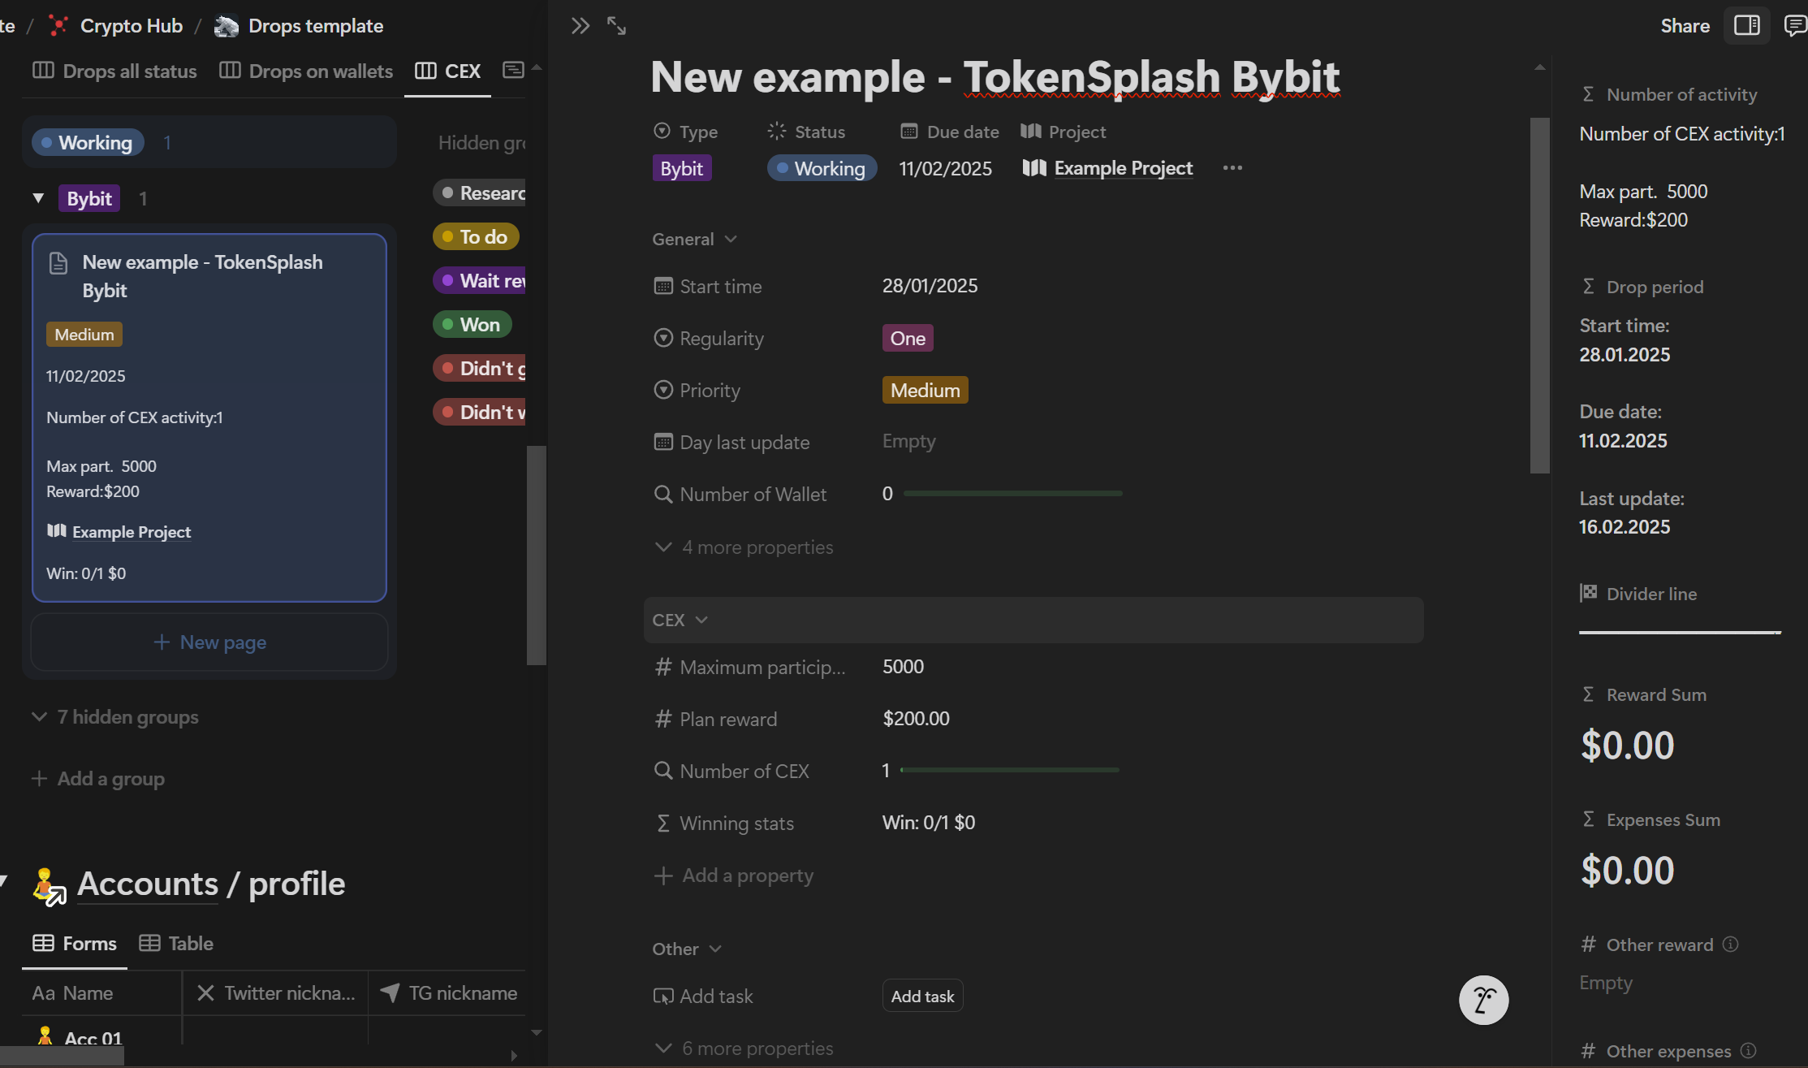The image size is (1808, 1068).
Task: Click the Number of Wallet progress bar
Action: pyautogui.click(x=1012, y=493)
